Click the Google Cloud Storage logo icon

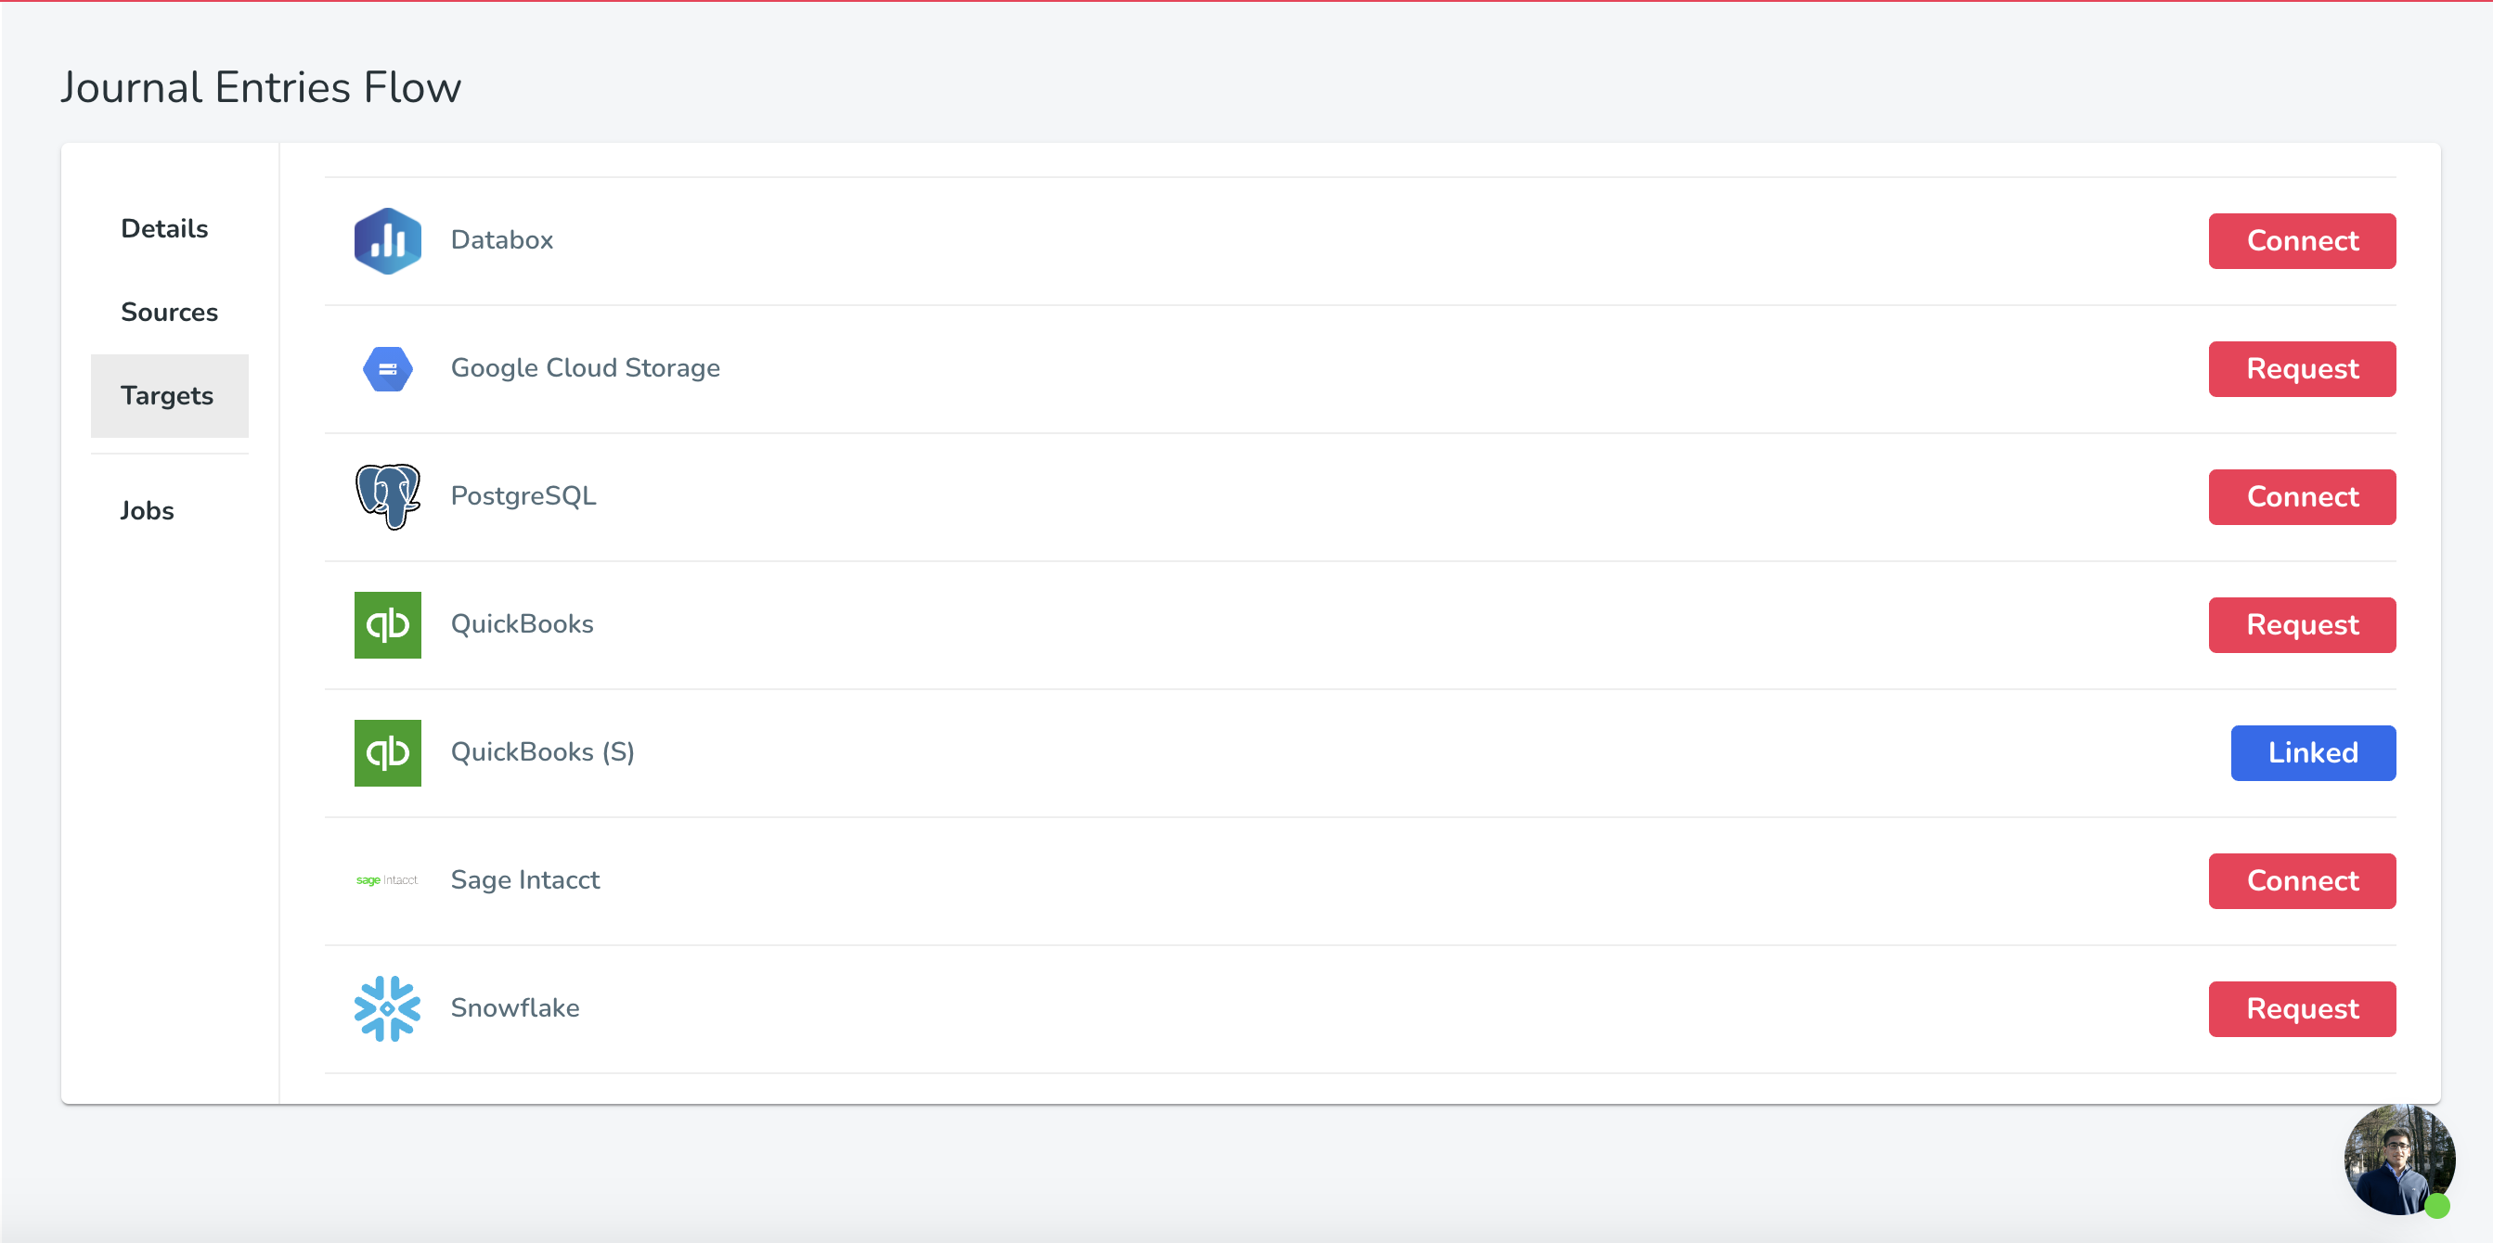[387, 368]
